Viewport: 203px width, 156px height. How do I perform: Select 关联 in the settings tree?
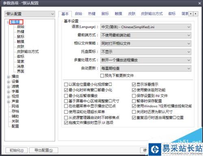coord(15,121)
